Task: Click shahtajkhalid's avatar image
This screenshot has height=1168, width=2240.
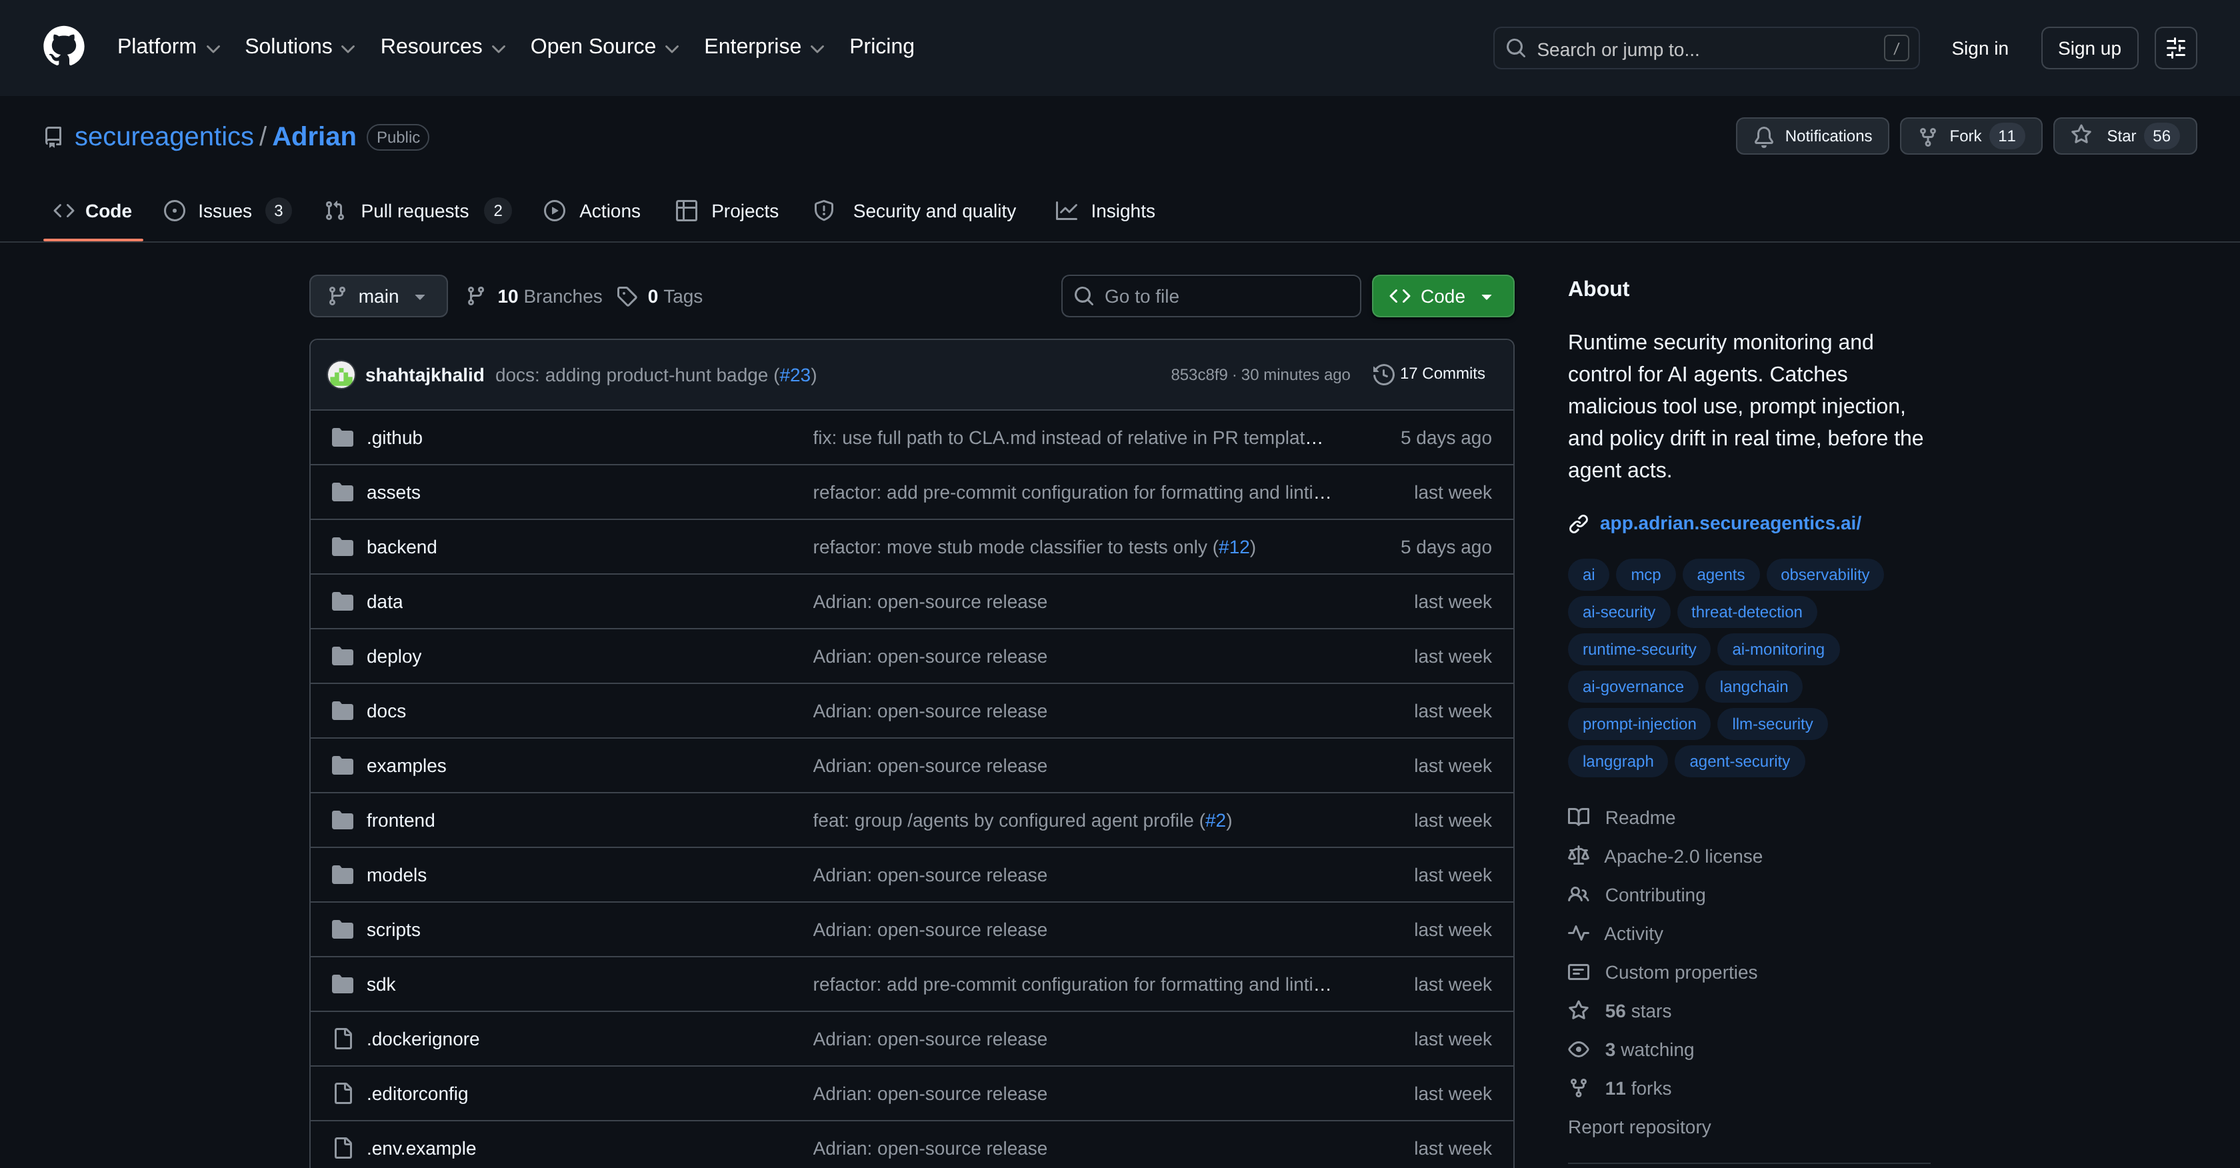Action: (x=341, y=375)
